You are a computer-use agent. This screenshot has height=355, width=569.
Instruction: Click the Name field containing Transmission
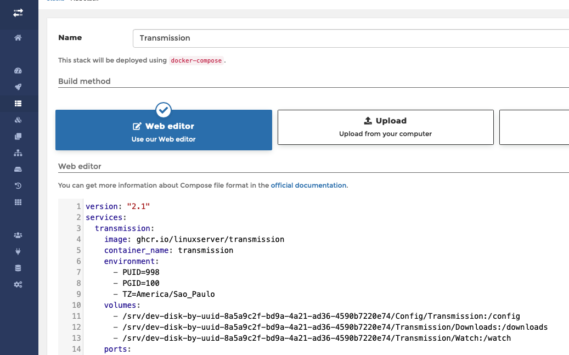pyautogui.click(x=351, y=38)
